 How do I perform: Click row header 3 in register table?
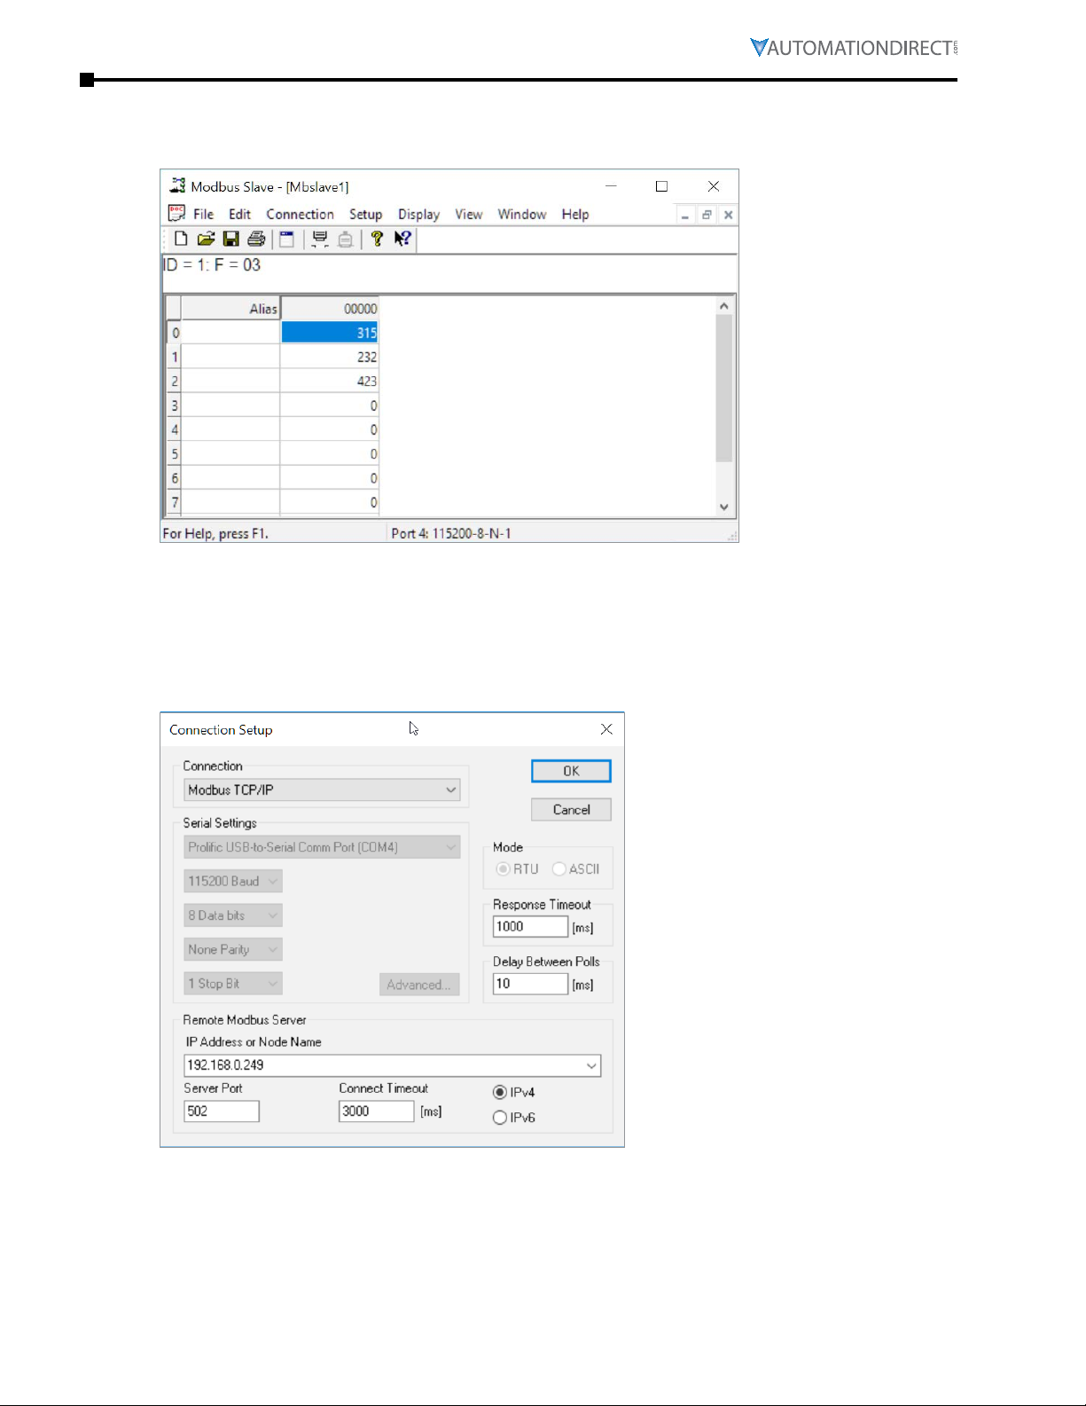175,405
